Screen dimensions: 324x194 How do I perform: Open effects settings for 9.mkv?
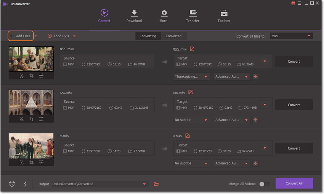pyautogui.click(x=41, y=162)
